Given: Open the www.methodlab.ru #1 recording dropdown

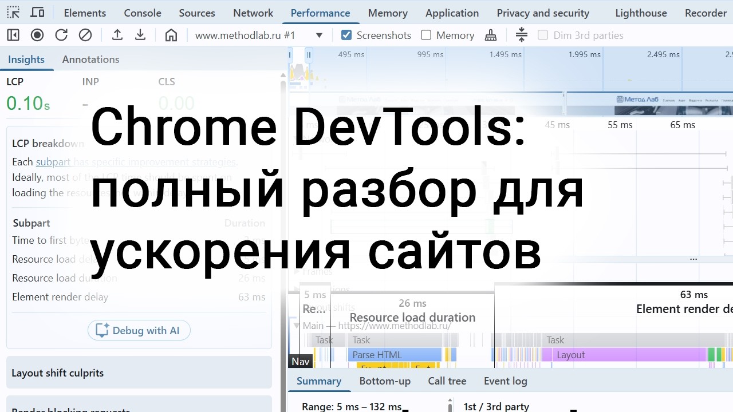Looking at the screenshot, I should click(x=259, y=35).
